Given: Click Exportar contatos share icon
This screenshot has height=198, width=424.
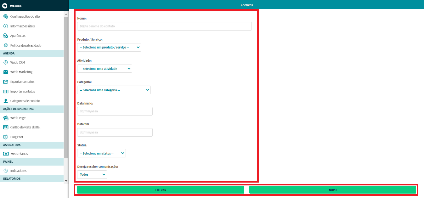Looking at the screenshot, I should [5, 82].
